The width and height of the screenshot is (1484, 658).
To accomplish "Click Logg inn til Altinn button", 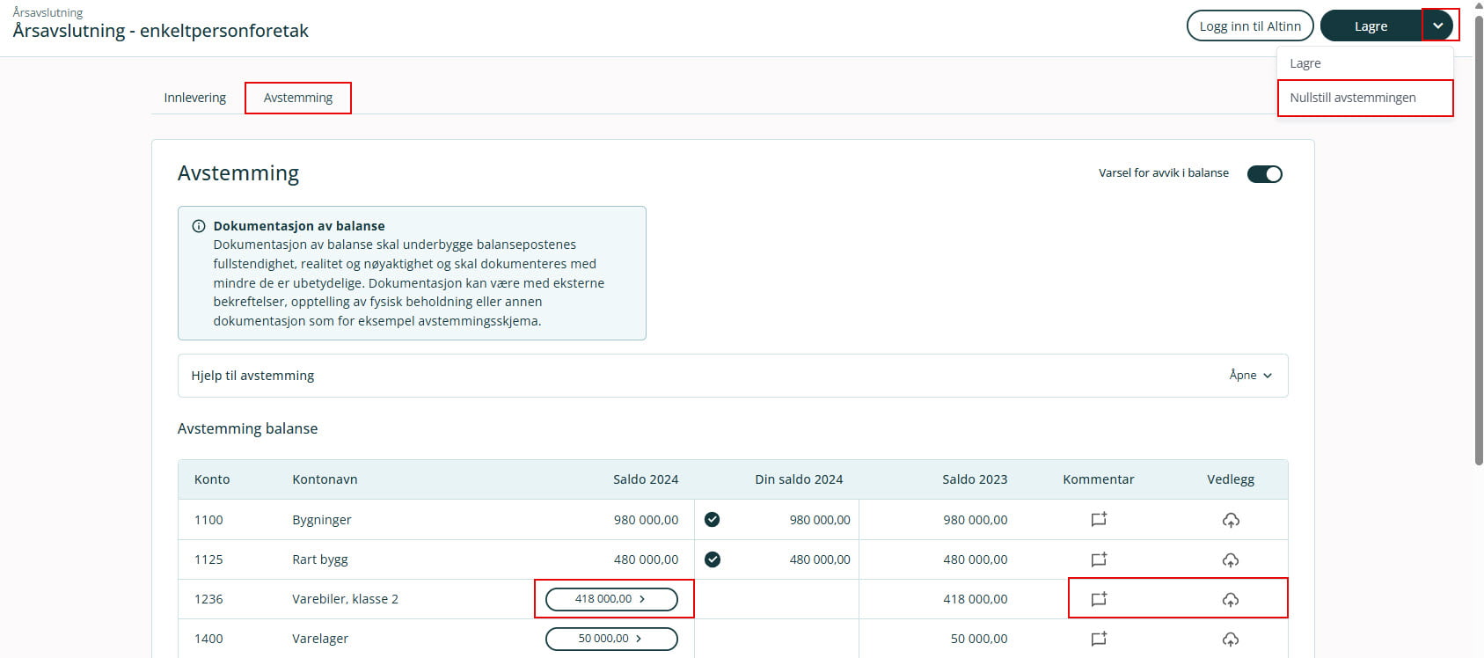I will 1249,26.
